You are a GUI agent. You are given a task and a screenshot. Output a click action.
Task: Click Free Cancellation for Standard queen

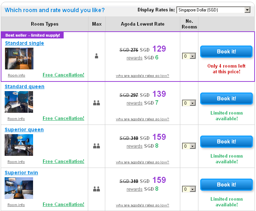coord(64,118)
